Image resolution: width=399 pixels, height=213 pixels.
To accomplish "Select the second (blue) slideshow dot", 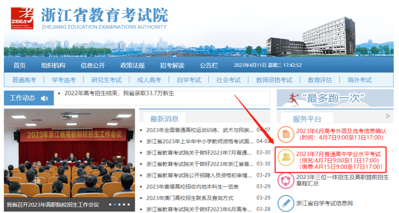I will [x=115, y=205].
